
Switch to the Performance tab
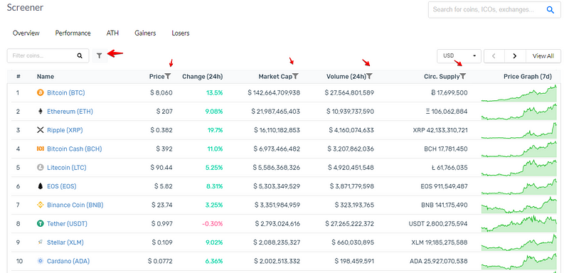point(73,33)
